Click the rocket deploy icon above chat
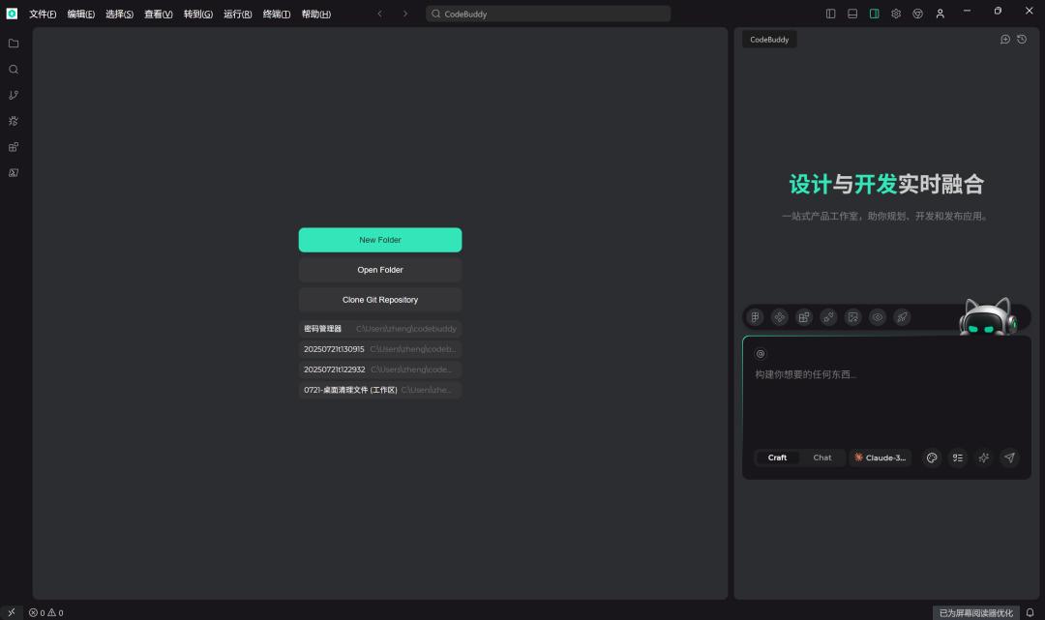 (902, 317)
